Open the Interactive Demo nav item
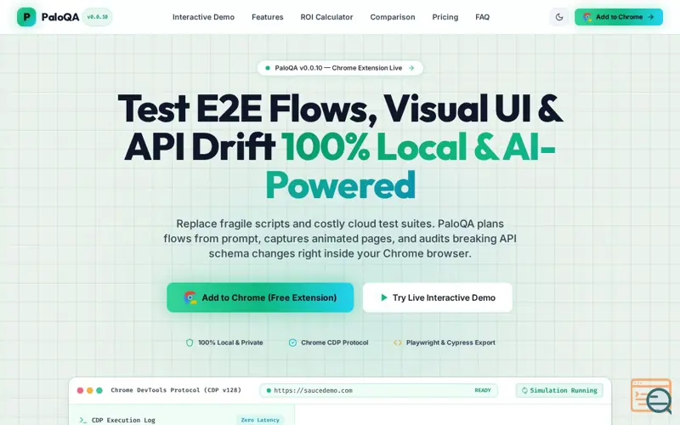The width and height of the screenshot is (680, 425). pyautogui.click(x=203, y=17)
